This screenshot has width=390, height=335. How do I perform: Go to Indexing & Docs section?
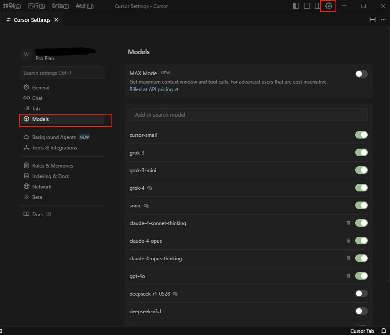[x=62, y=176]
